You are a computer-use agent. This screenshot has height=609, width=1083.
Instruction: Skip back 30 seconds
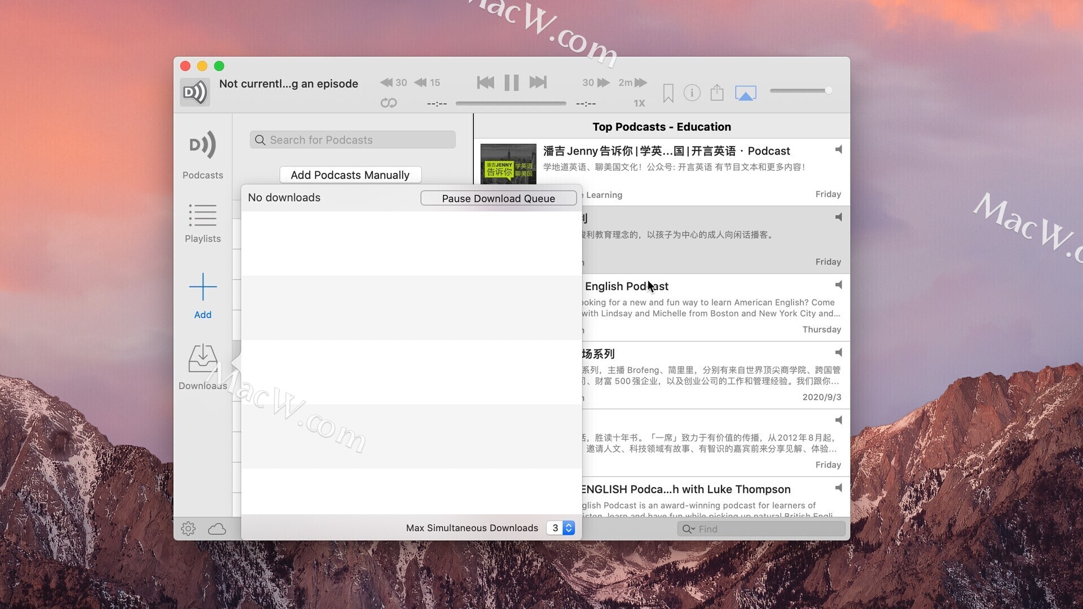(393, 82)
